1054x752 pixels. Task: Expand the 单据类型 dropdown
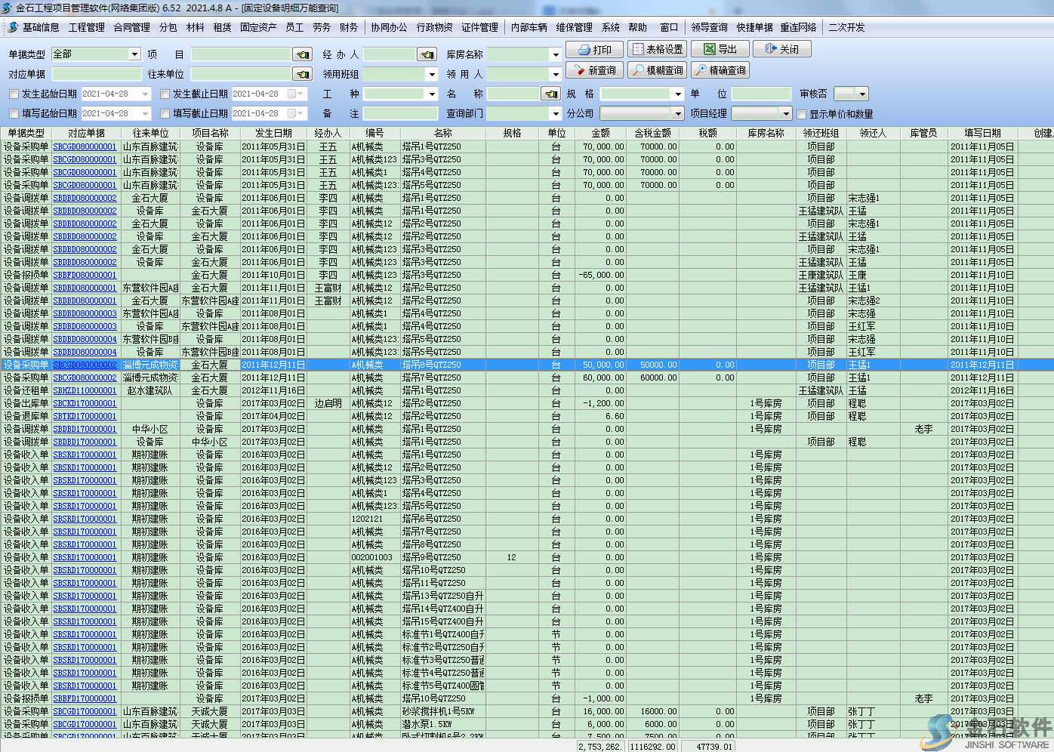point(134,54)
